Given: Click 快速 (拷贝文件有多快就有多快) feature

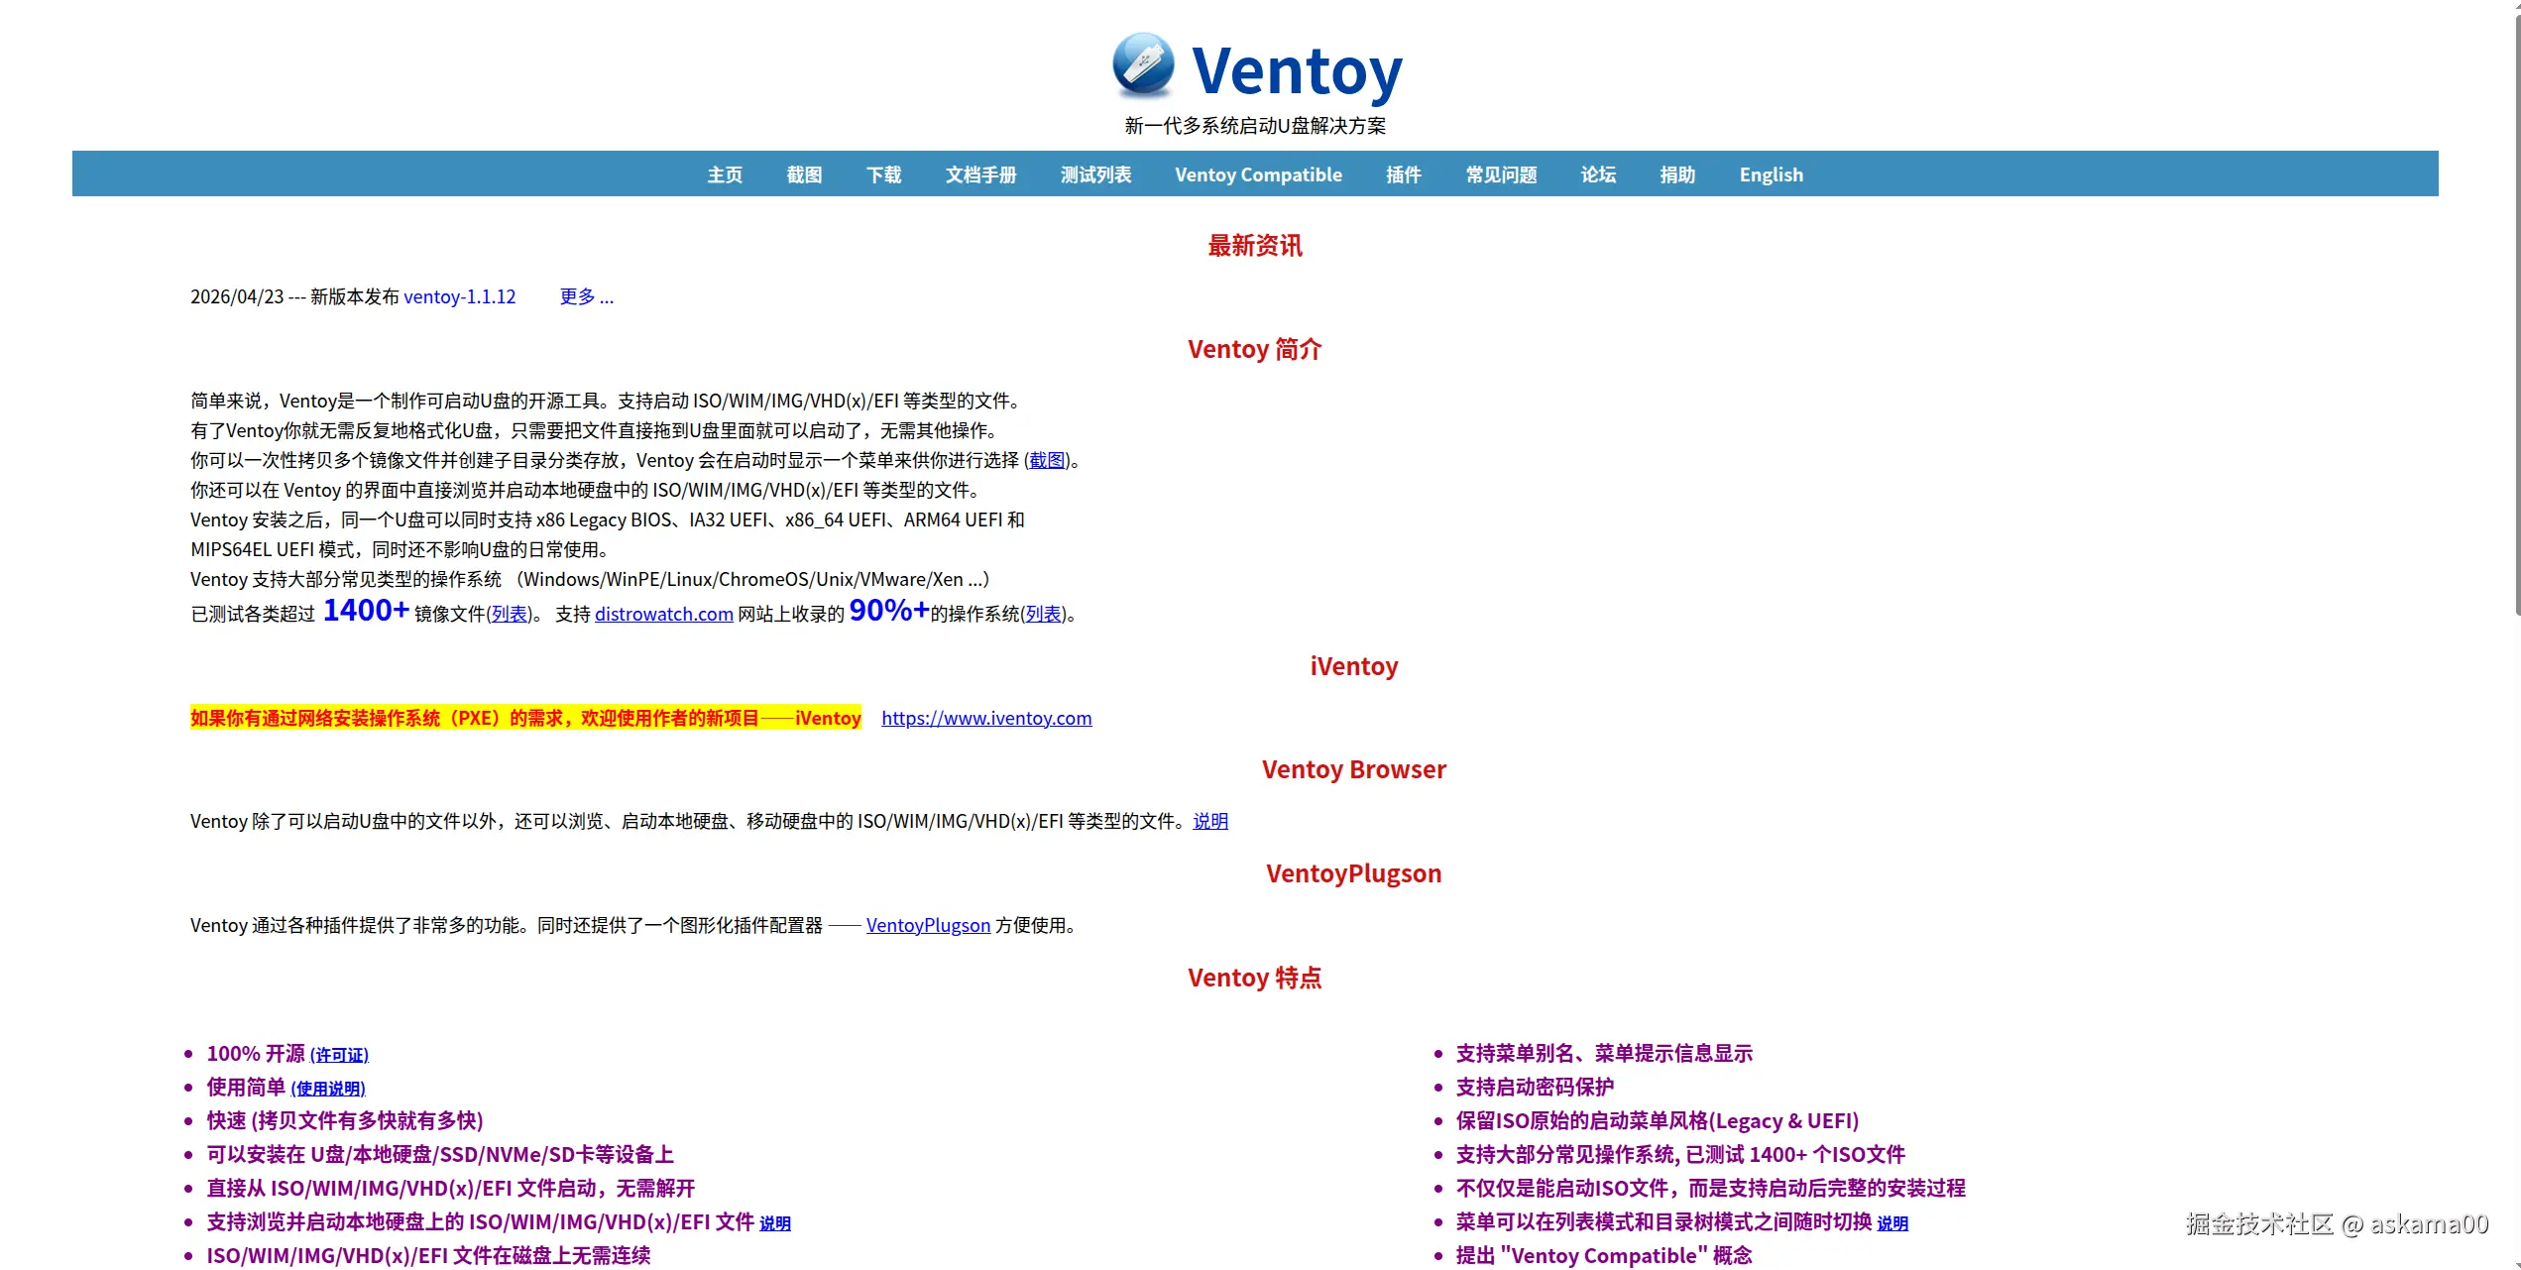Looking at the screenshot, I should click(x=344, y=1120).
